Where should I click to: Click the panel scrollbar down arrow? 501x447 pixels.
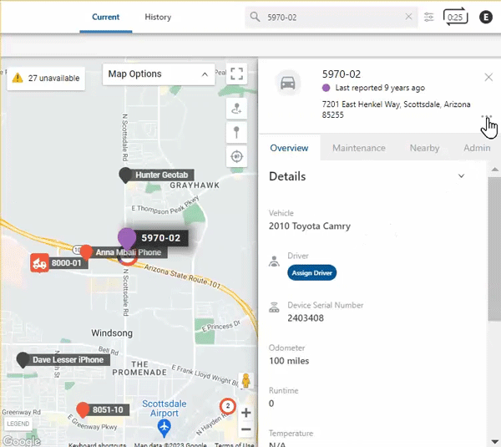[x=494, y=441]
